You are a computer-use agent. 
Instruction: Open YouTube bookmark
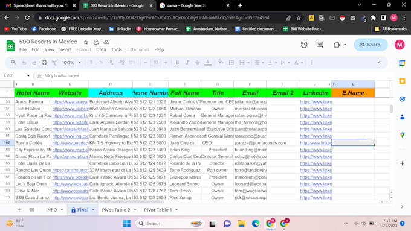pyautogui.click(x=16, y=29)
